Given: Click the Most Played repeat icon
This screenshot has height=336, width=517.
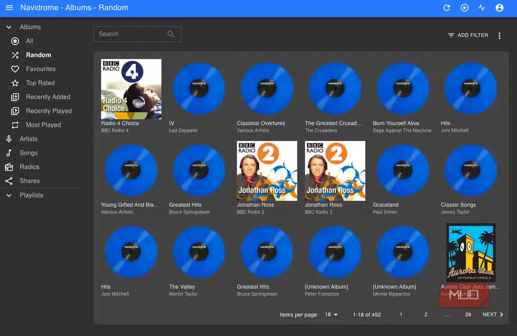Looking at the screenshot, I should (15, 125).
